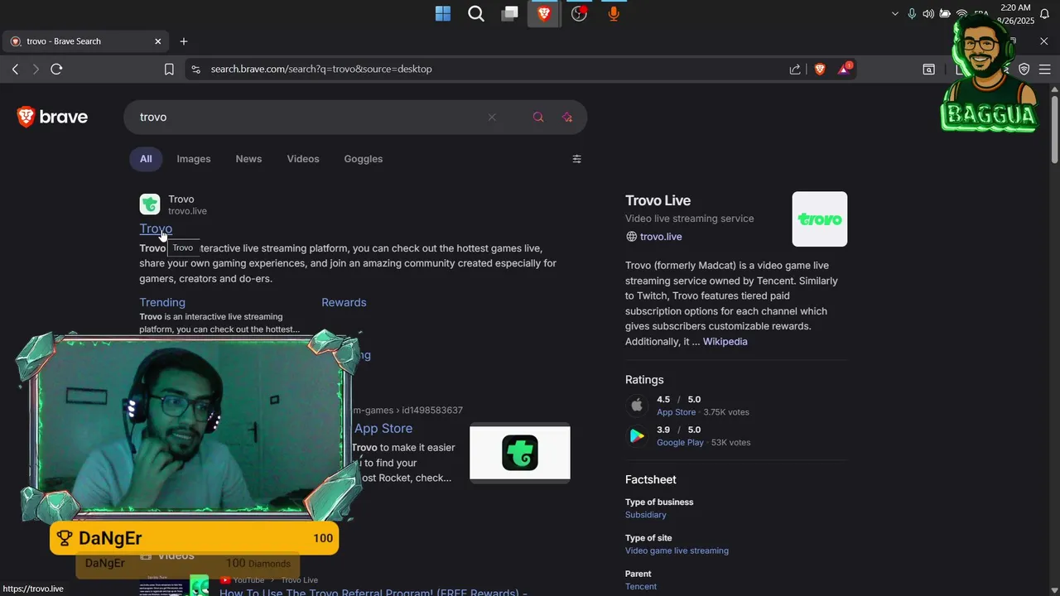Open the Subsidiary factsheet link
1060x596 pixels.
[x=646, y=515]
